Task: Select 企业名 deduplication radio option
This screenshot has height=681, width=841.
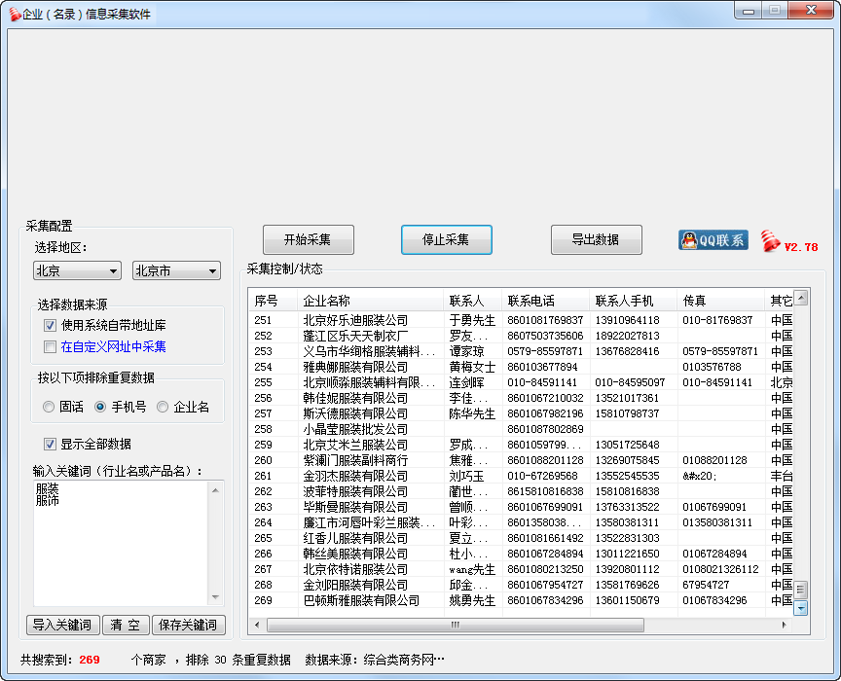Action: (x=163, y=407)
